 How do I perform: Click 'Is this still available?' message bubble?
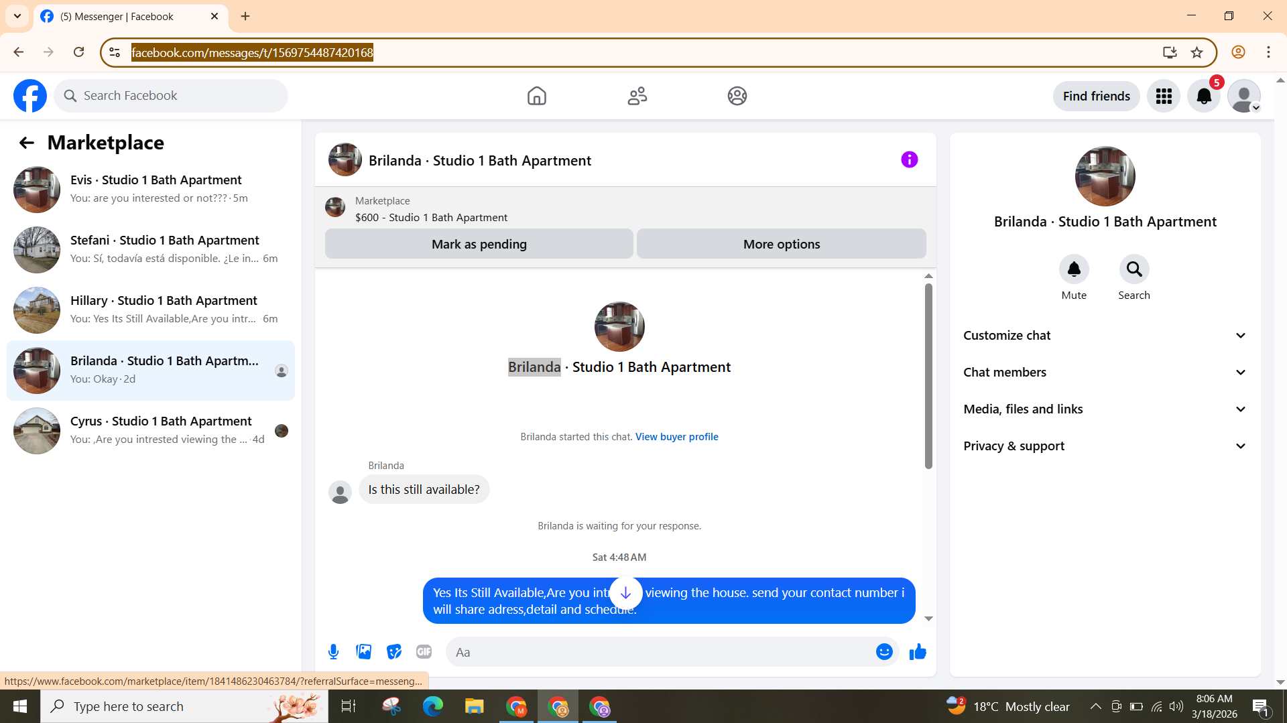424,490
